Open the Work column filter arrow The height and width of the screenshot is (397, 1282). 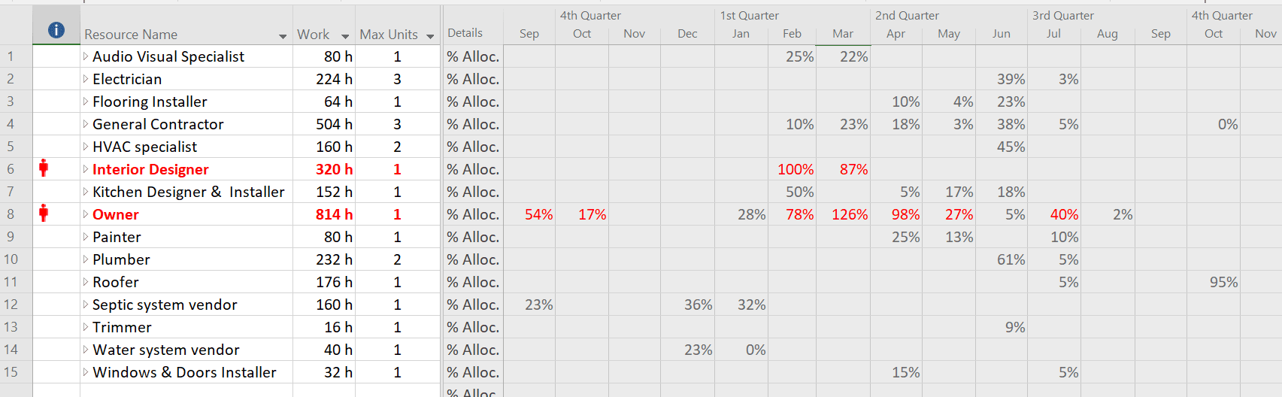(345, 36)
